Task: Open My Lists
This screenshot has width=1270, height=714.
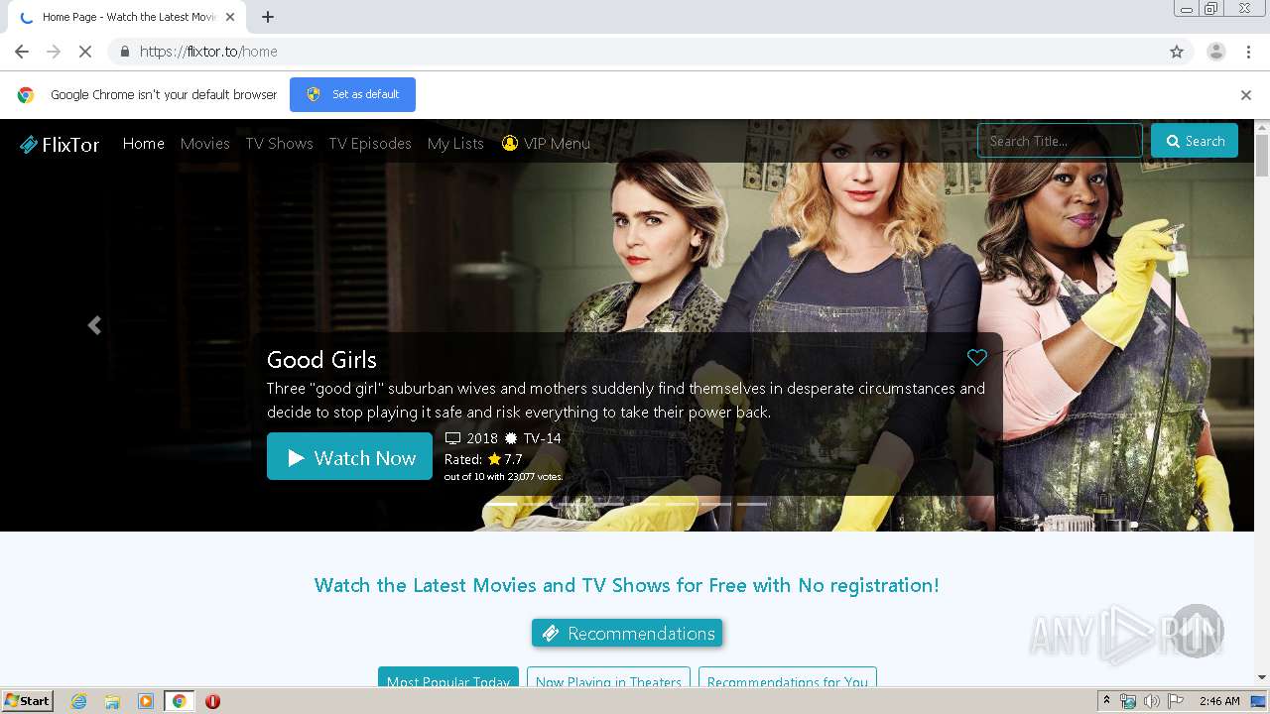Action: pyautogui.click(x=455, y=143)
